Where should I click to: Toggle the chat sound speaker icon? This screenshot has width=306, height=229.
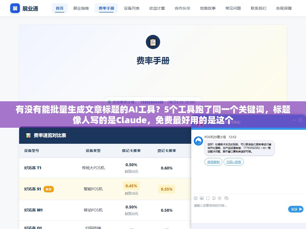click(220, 198)
